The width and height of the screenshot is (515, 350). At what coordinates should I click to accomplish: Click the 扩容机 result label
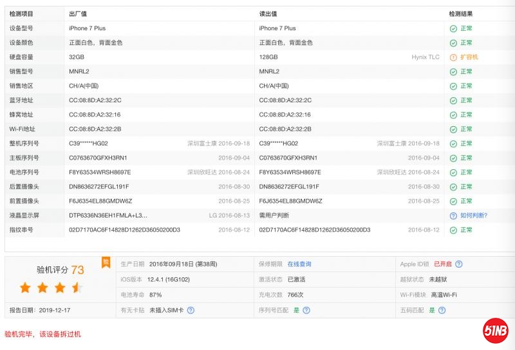coord(469,57)
